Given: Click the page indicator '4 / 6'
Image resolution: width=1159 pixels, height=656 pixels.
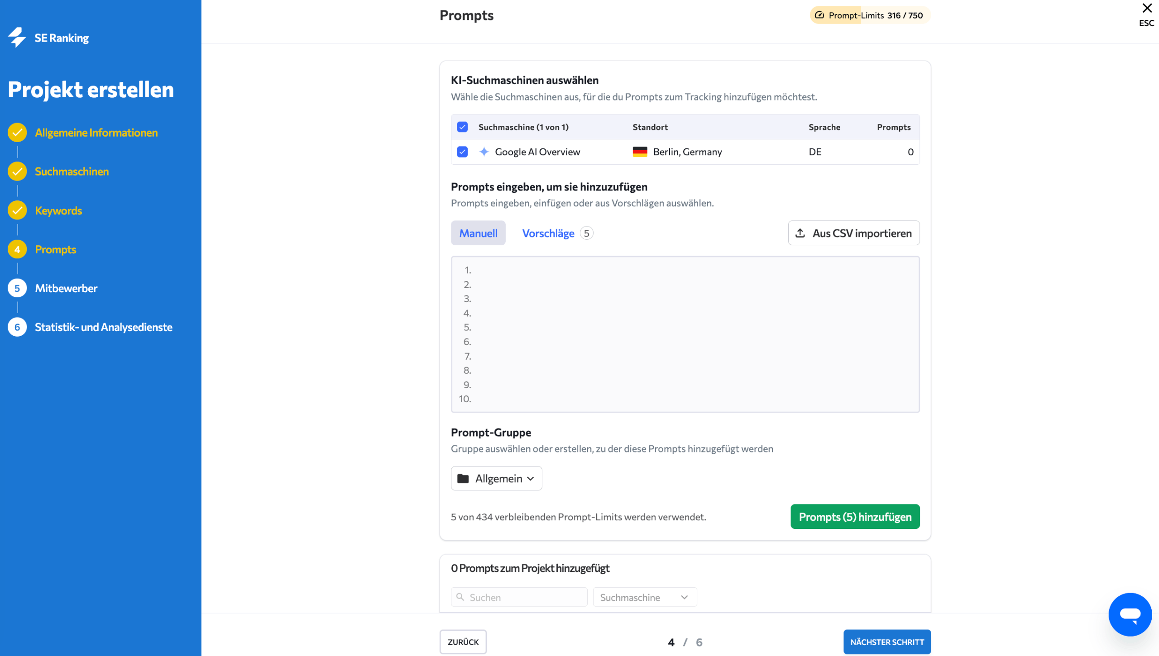Looking at the screenshot, I should [x=685, y=642].
